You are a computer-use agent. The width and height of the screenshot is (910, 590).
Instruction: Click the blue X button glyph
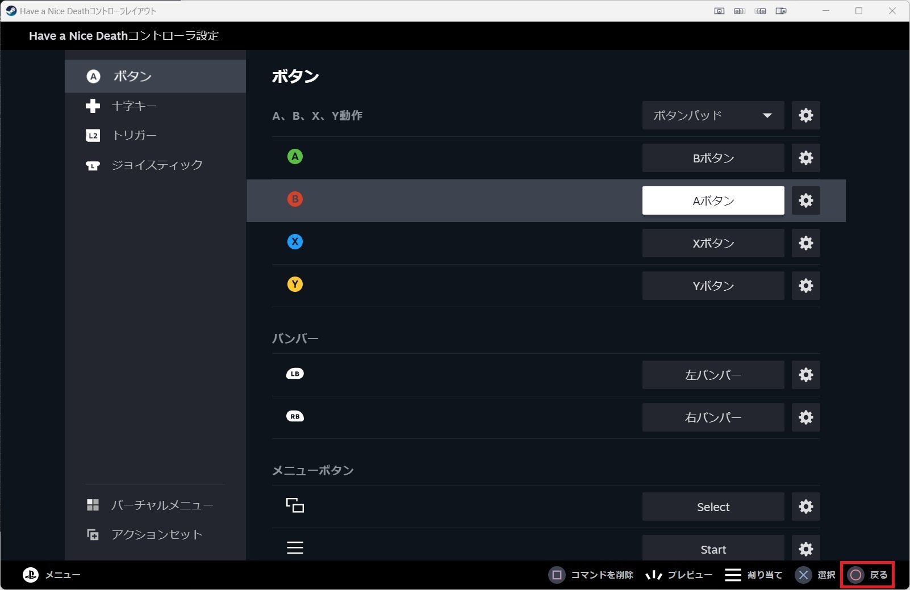295,241
